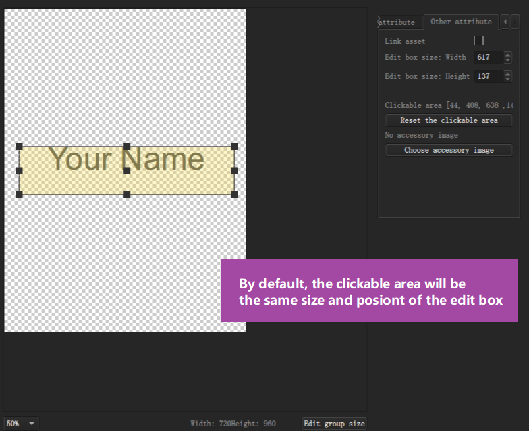This screenshot has height=431, width=529.
Task: Increase edit box Width with up arrow
Action: click(x=507, y=54)
